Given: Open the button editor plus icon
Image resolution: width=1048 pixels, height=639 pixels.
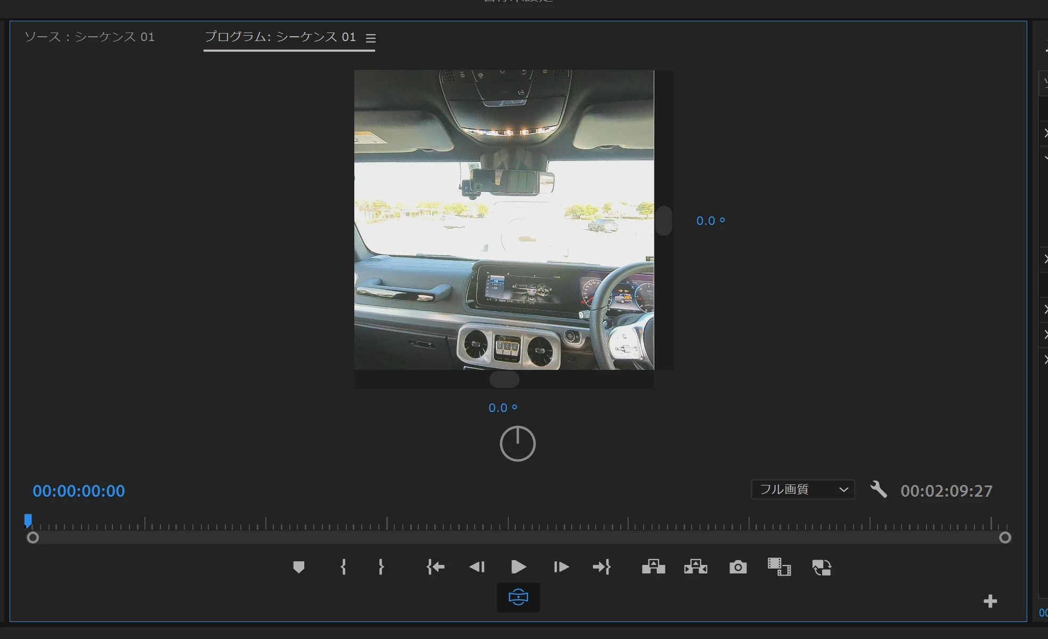Looking at the screenshot, I should (x=990, y=602).
